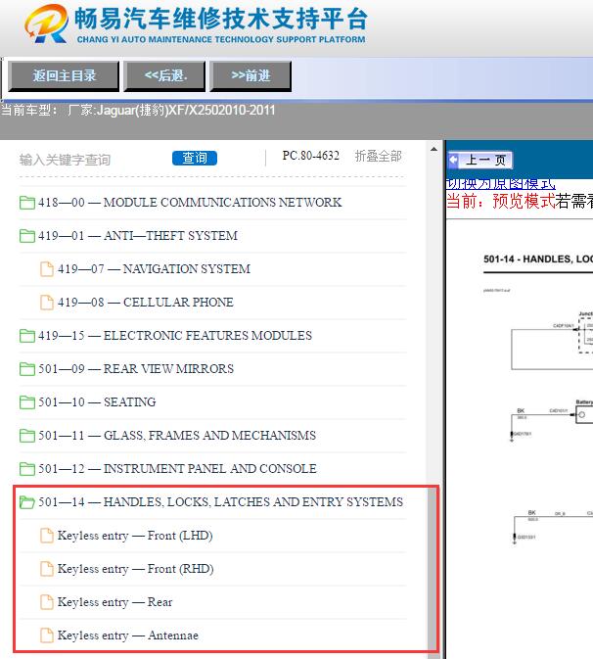Click the 501-14 HANDLES diagram heading

coord(538,259)
